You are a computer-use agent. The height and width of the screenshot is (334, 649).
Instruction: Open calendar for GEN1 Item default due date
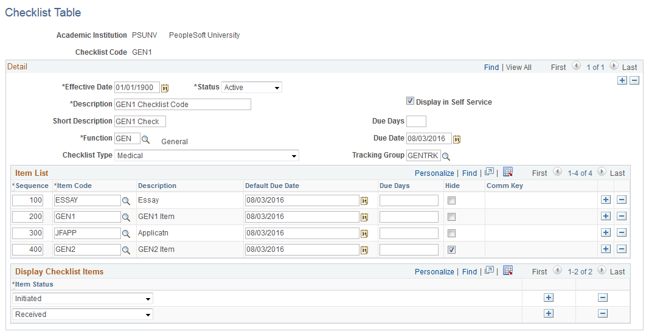[364, 217]
